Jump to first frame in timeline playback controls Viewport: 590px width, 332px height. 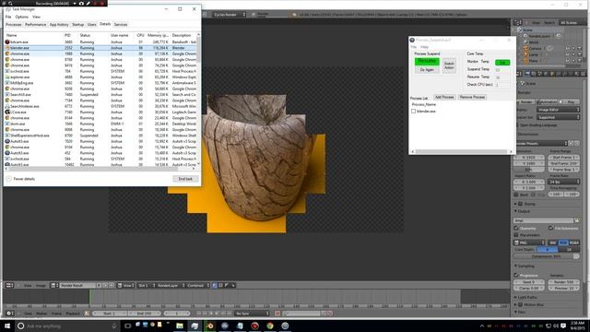coord(198,314)
